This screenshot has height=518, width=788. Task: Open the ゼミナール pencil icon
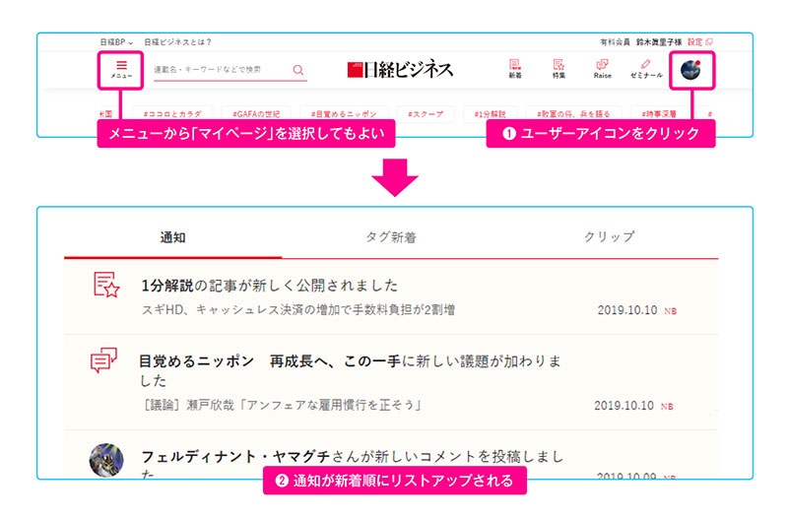click(x=646, y=69)
